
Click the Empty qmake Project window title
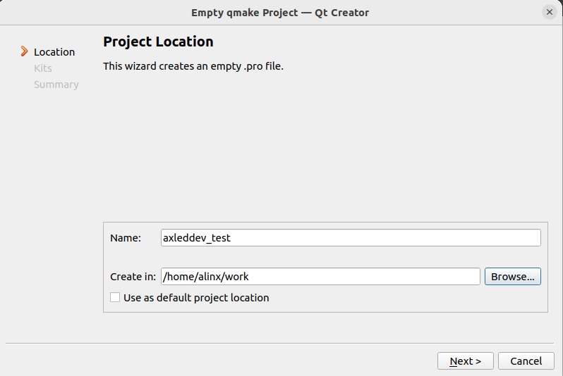280,13
